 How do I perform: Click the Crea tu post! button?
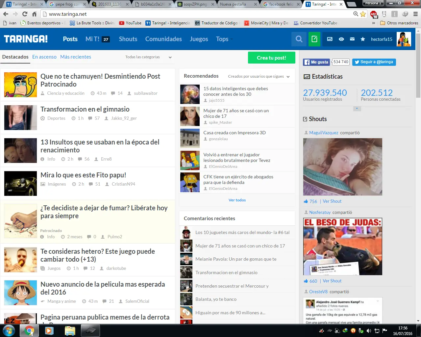[272, 58]
